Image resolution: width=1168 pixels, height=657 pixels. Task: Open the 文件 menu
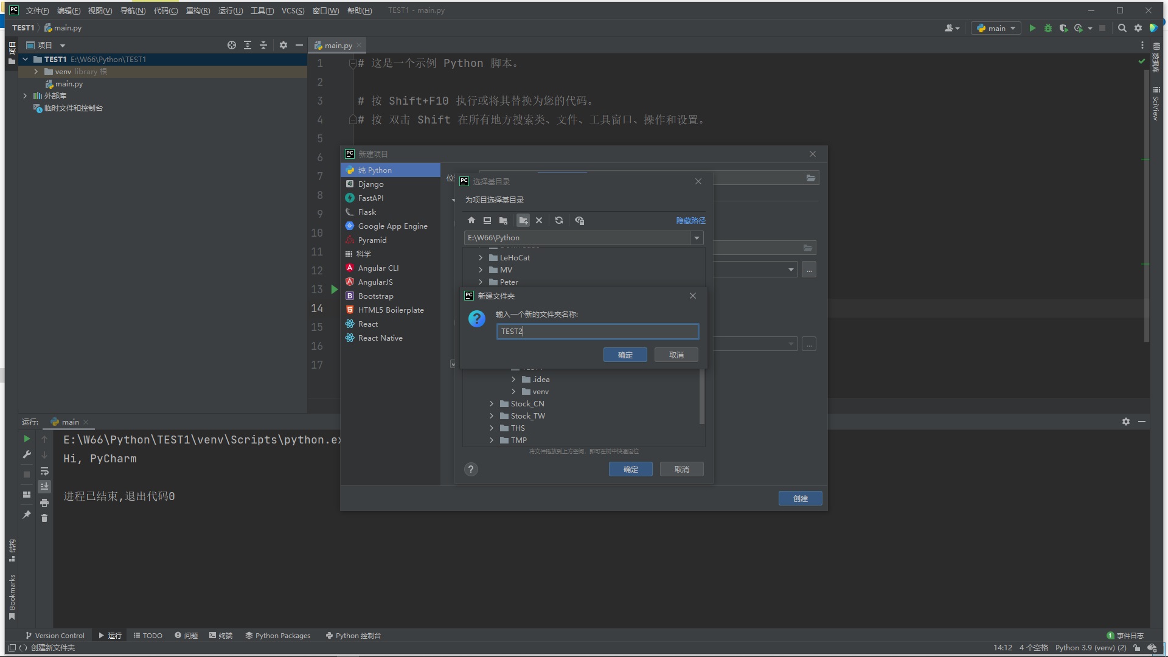coord(37,11)
